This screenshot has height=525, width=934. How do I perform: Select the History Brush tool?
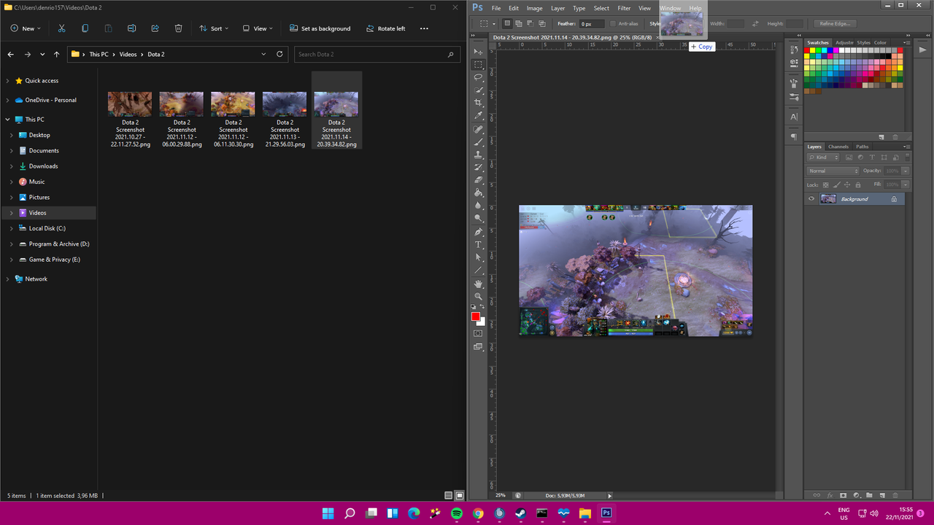click(479, 167)
